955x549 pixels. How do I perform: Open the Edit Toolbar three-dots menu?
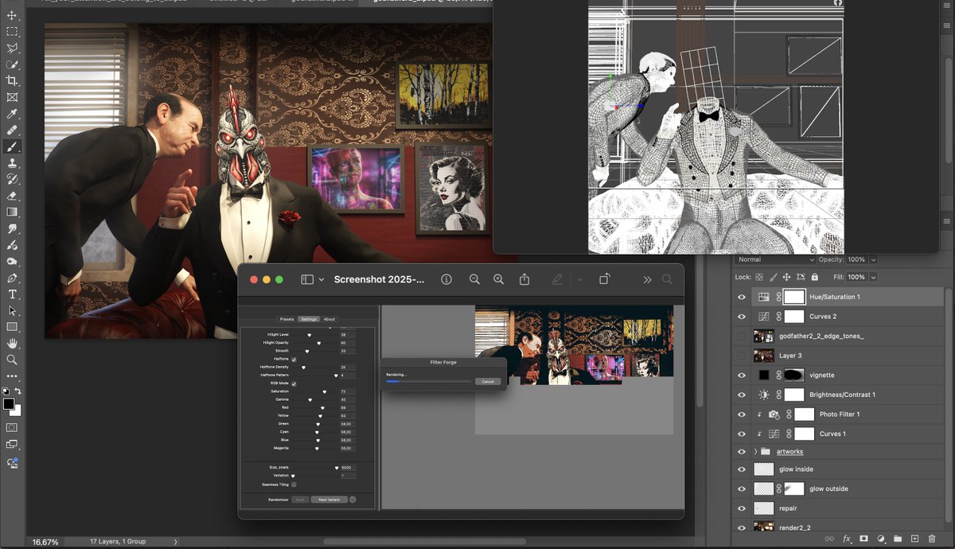pos(12,376)
